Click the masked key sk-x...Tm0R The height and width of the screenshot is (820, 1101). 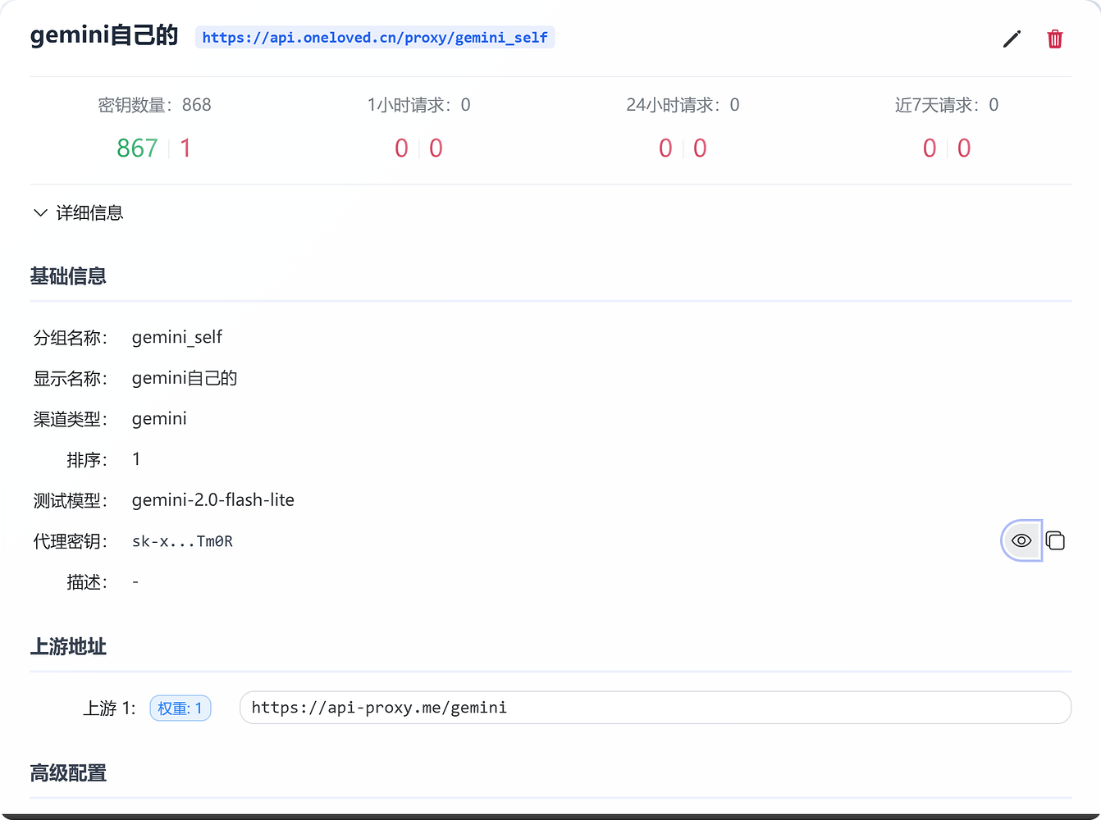(x=182, y=541)
